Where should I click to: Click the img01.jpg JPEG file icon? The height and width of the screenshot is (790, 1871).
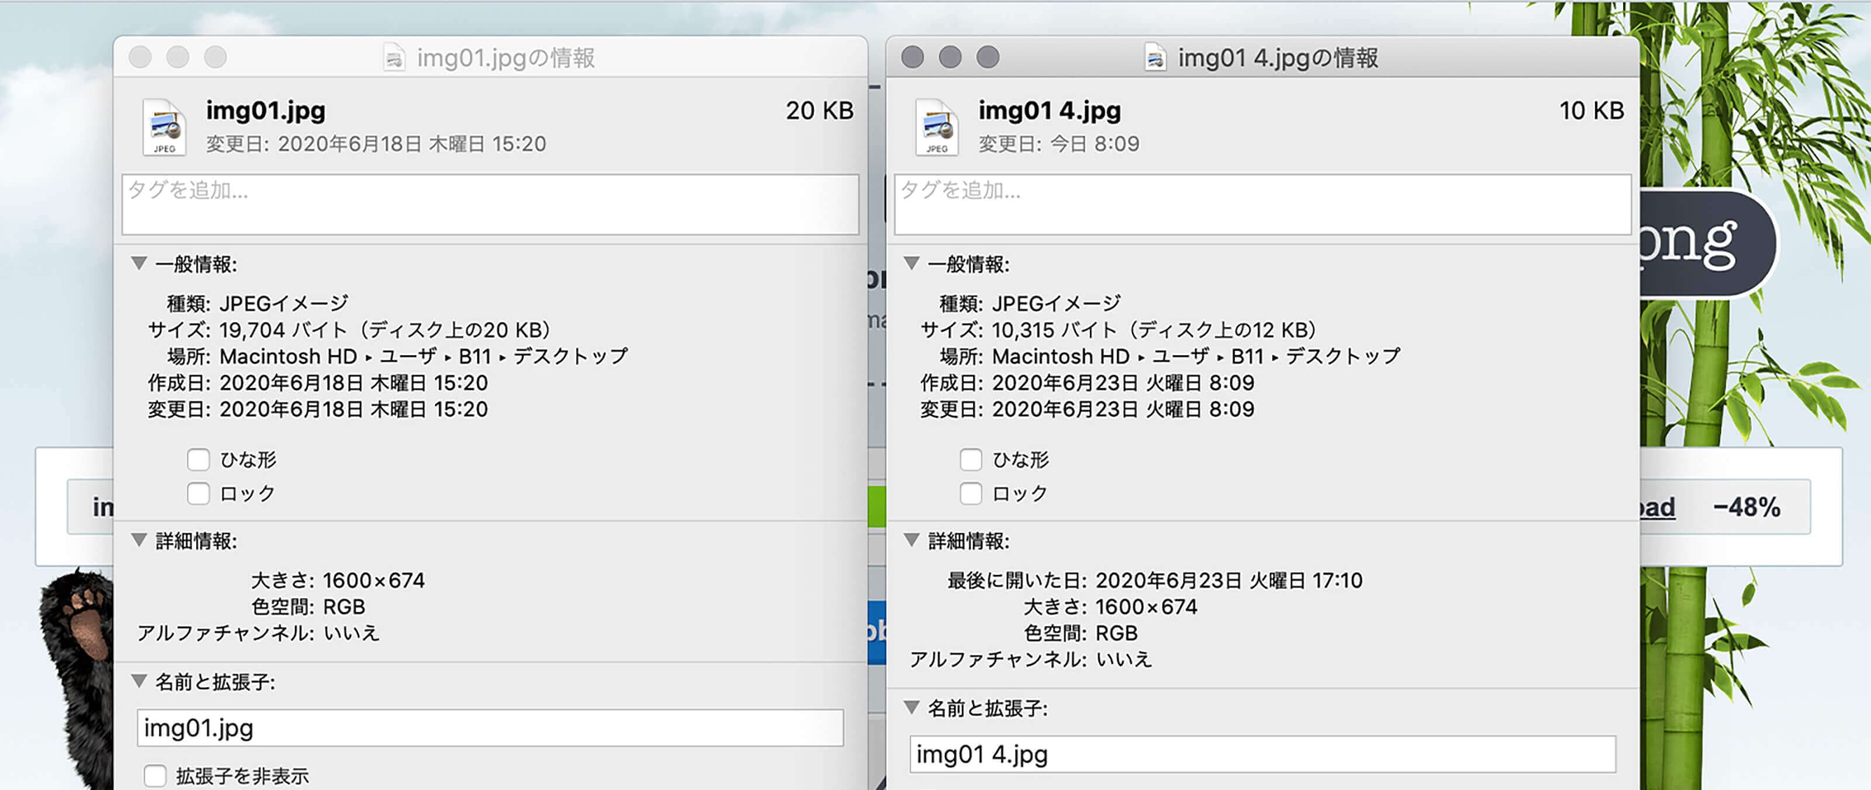[164, 127]
